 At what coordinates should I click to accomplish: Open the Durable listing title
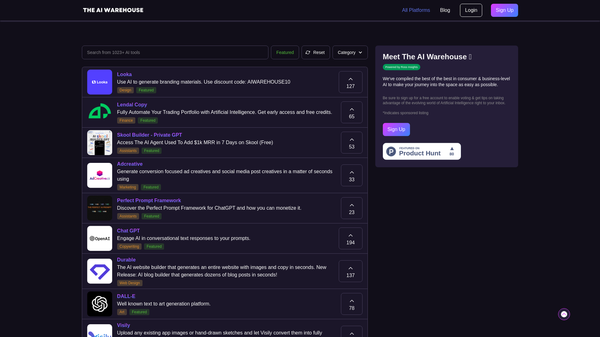[x=126, y=260]
